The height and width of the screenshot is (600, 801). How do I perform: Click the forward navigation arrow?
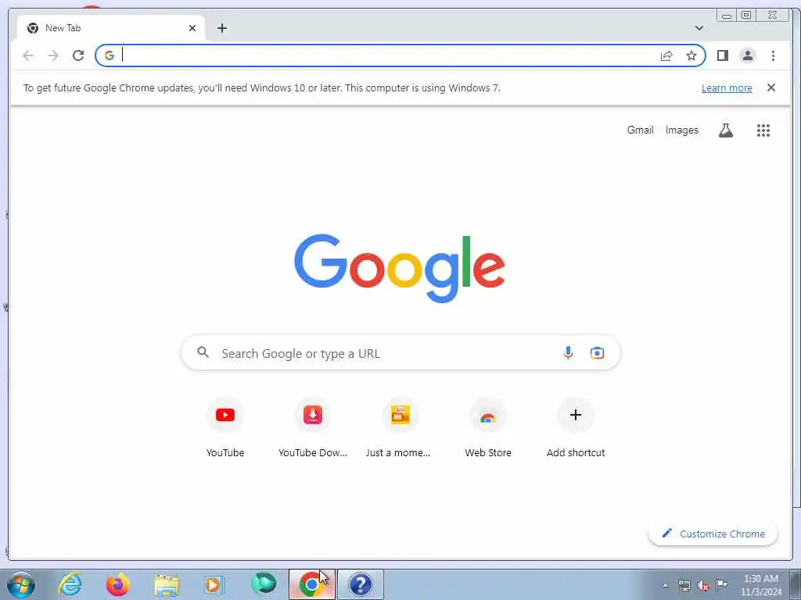(x=53, y=55)
